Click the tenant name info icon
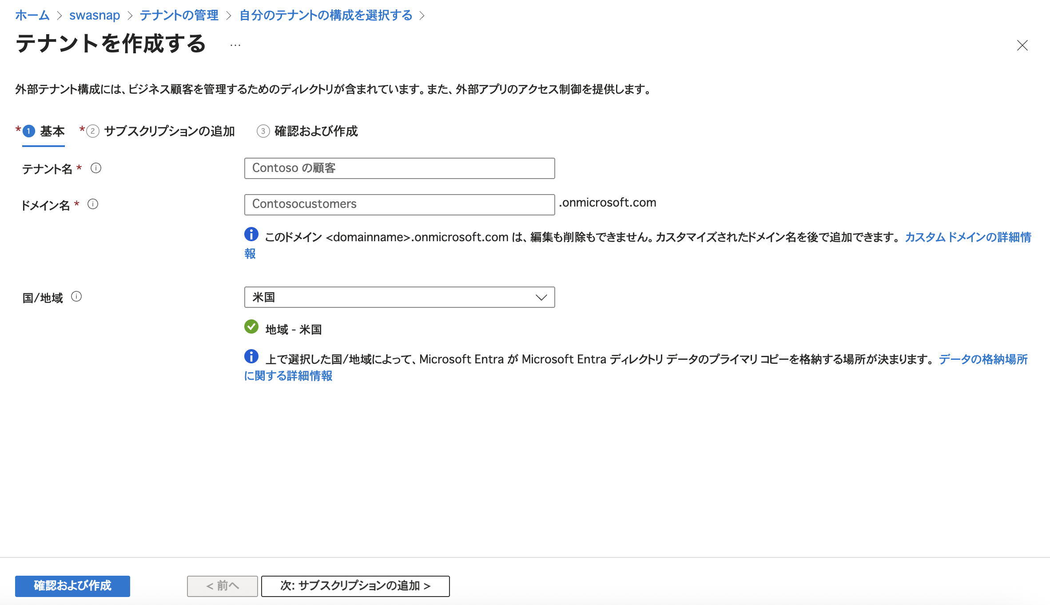The image size is (1050, 605). (x=96, y=168)
